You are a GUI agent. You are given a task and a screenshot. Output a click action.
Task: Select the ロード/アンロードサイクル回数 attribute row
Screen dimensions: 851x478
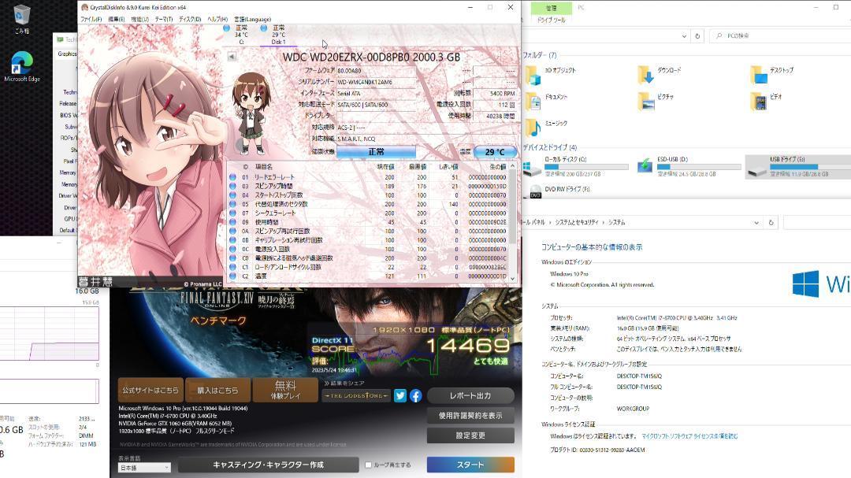click(368, 267)
